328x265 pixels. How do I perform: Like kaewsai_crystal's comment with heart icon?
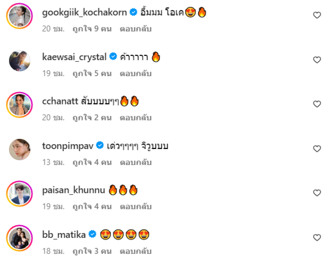tap(317, 60)
